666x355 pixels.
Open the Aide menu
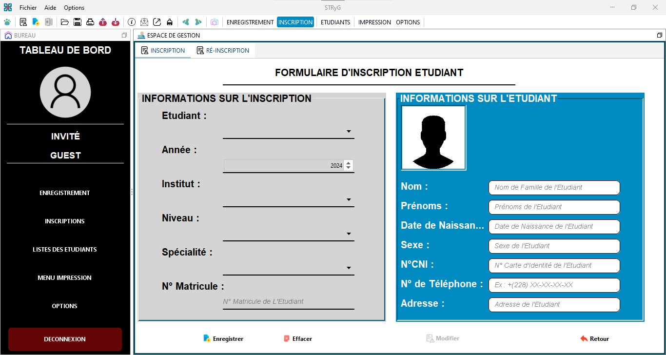tap(50, 8)
